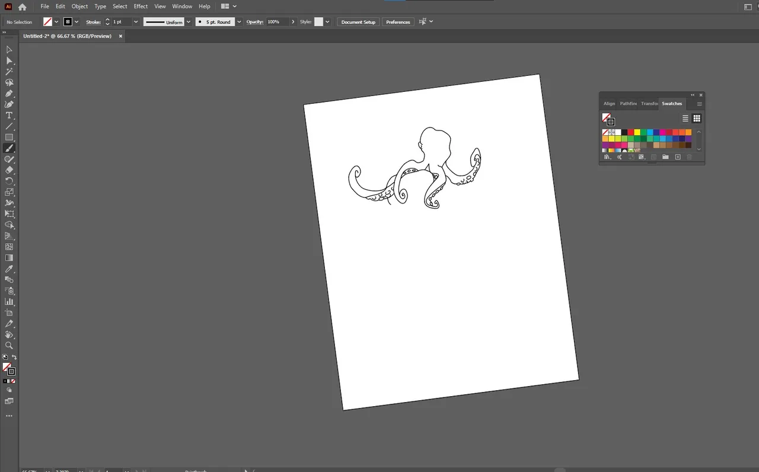Activate the Curvature tool
This screenshot has height=472, width=759.
point(9,104)
